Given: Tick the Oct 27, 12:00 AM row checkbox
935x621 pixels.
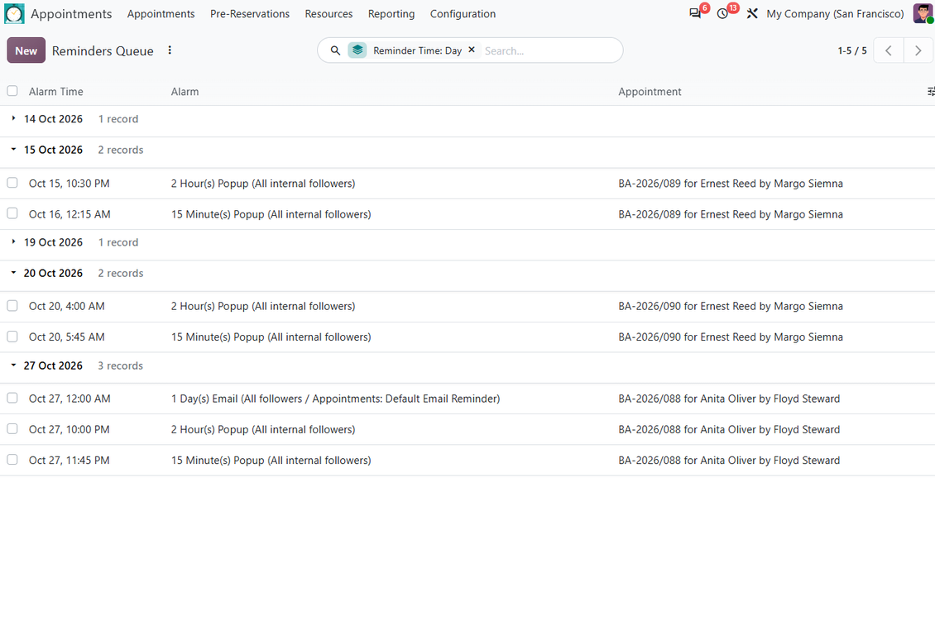Looking at the screenshot, I should pos(12,398).
